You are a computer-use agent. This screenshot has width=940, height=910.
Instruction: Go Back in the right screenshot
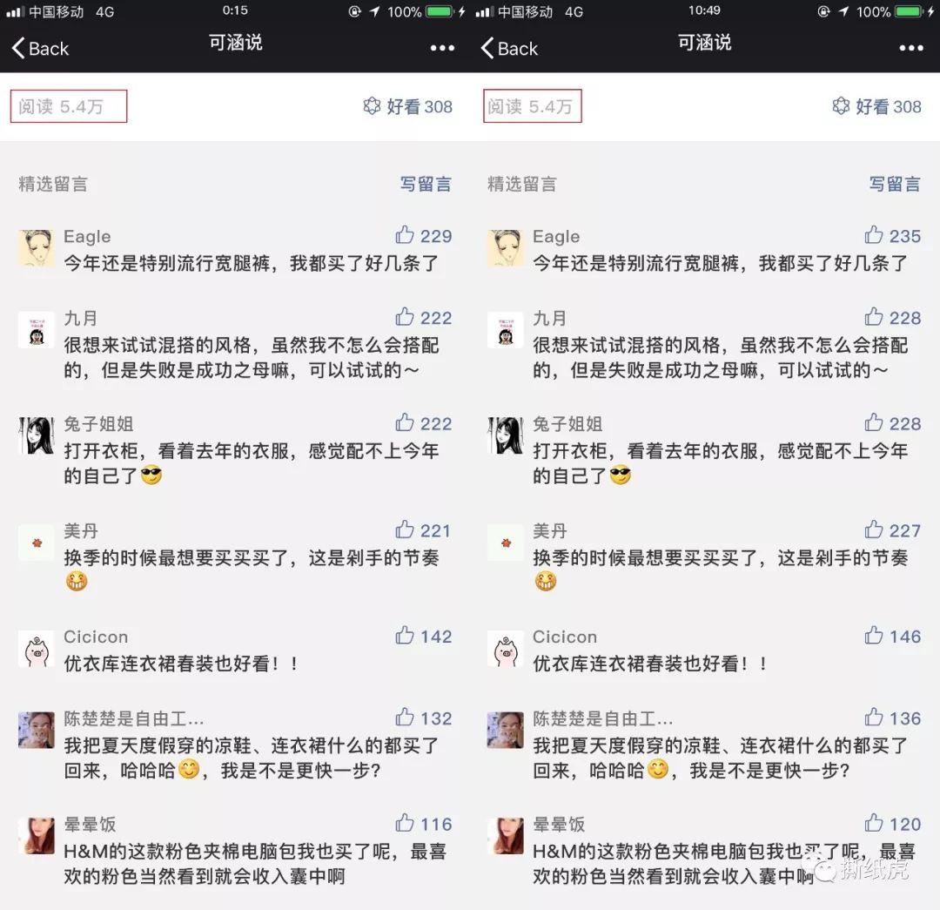pos(509,48)
